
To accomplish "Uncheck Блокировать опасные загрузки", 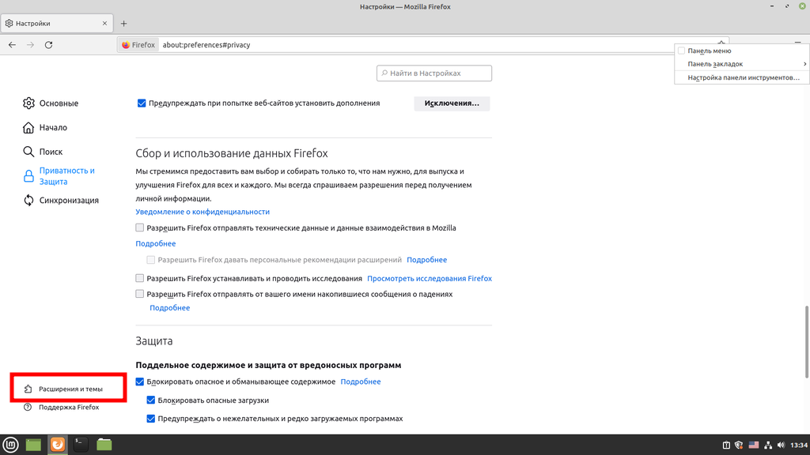I will point(151,400).
